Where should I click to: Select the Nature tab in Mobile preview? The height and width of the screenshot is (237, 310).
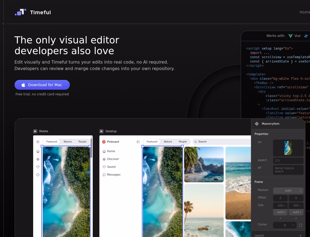[x=68, y=142]
